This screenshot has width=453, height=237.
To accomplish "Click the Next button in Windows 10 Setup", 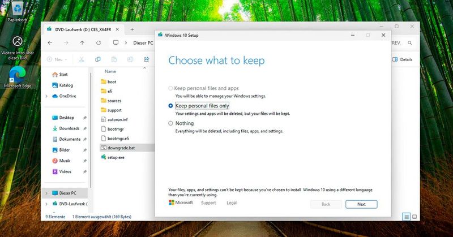I will tap(361, 204).
